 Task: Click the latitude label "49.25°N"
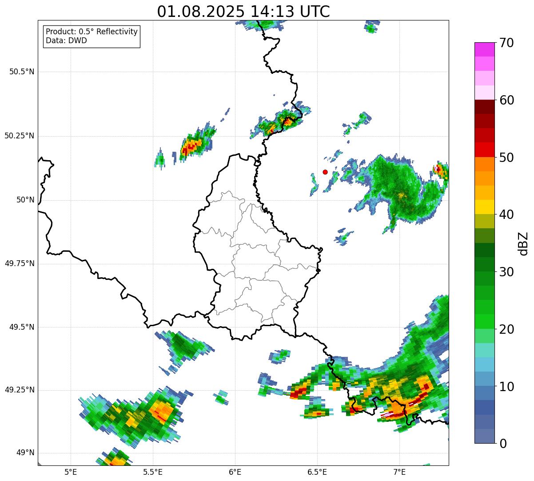pos(19,390)
